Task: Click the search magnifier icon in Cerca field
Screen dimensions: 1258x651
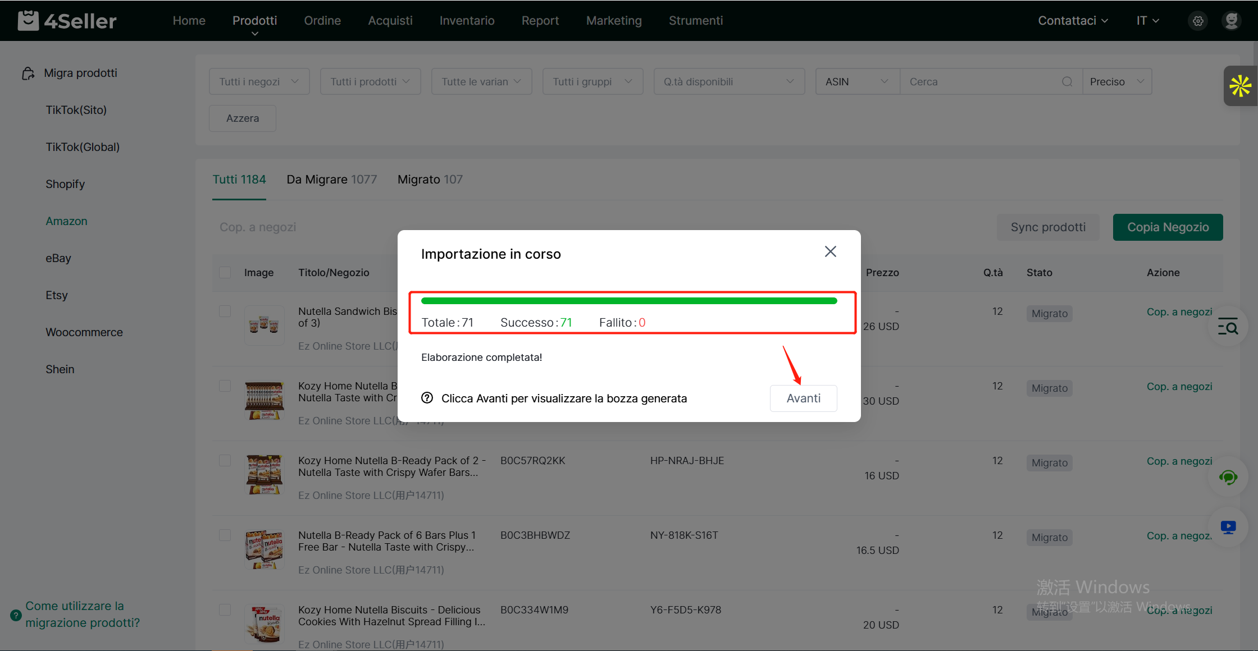Action: point(1067,82)
